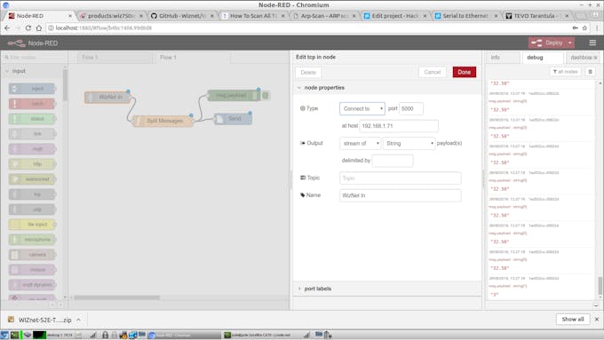Select the link node in palette

point(32,134)
